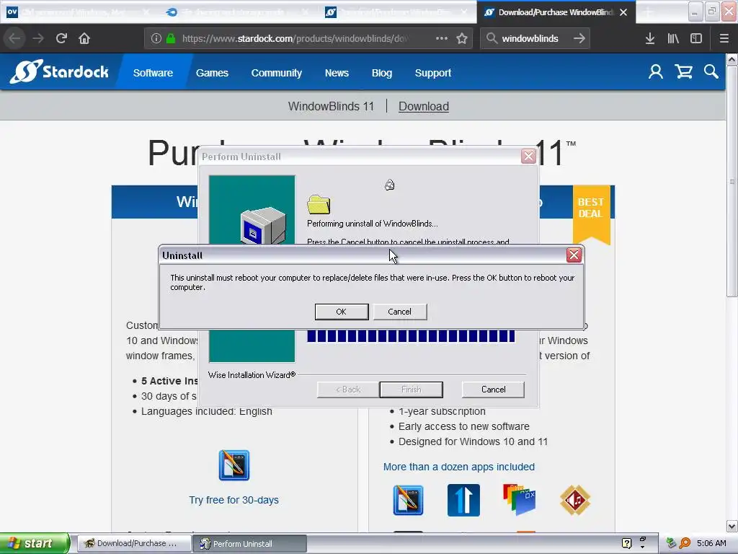Submit search with the arrow button

click(579, 38)
